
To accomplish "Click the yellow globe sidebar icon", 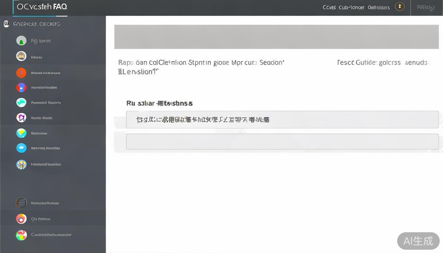I will point(21,133).
